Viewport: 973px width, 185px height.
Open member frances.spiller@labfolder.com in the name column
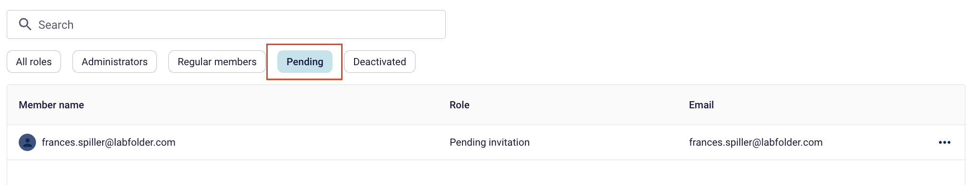[x=108, y=142]
